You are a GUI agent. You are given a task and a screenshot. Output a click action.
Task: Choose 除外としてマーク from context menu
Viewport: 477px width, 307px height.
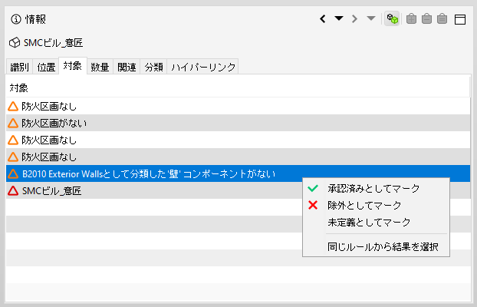tap(376, 205)
